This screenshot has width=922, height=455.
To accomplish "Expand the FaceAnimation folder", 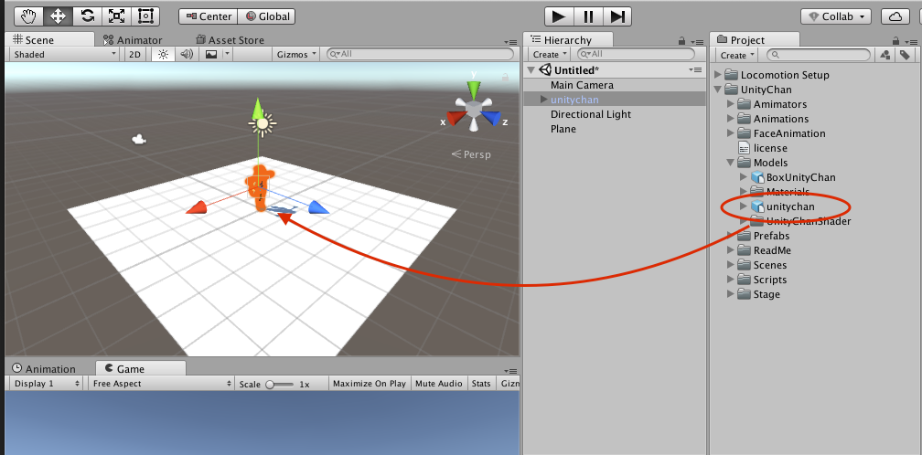I will (731, 133).
